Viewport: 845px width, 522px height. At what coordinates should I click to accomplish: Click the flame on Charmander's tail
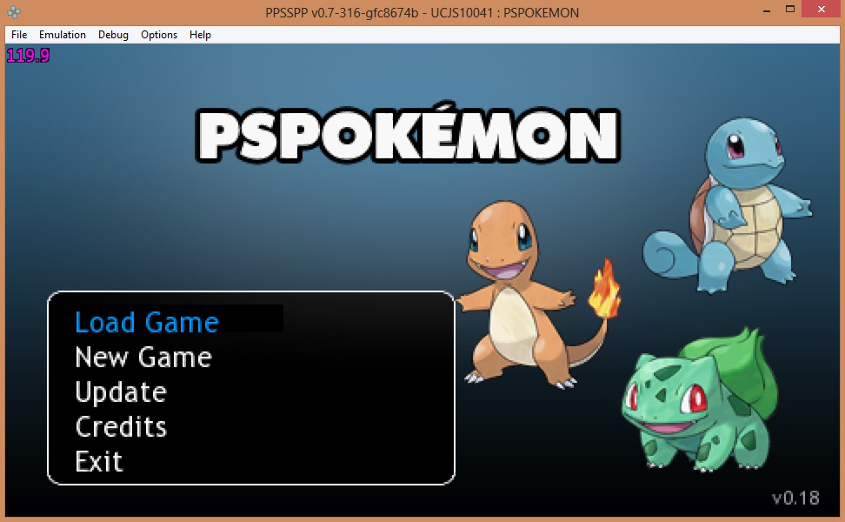(x=603, y=291)
